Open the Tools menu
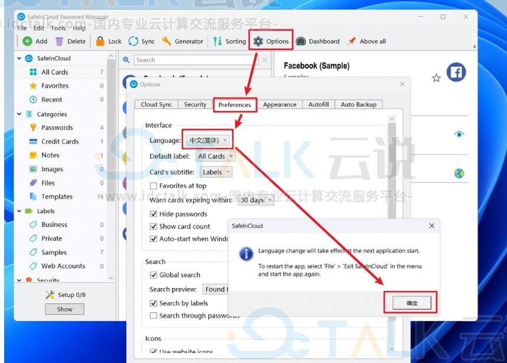Screen dimensions: 507x363 58,28
